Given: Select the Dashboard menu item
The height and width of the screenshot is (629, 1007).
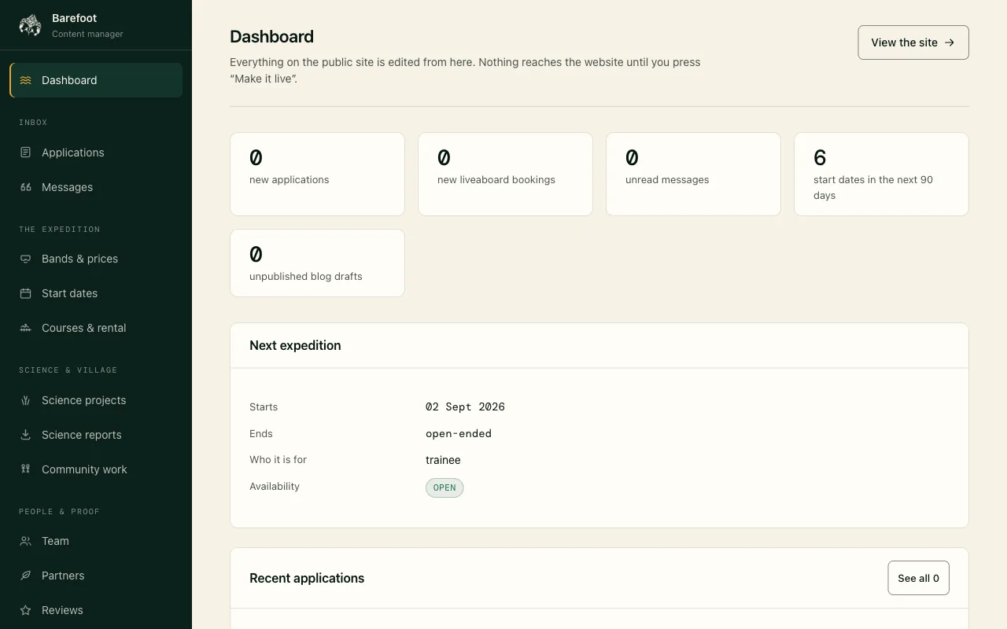Looking at the screenshot, I should coord(96,80).
